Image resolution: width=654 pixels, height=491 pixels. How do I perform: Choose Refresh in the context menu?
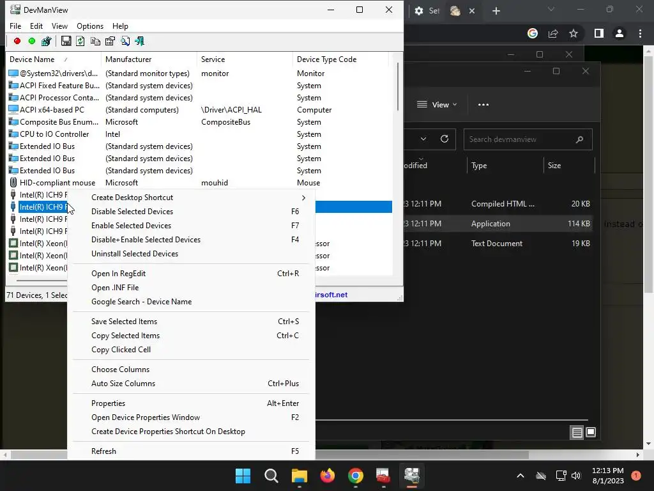coord(191,451)
